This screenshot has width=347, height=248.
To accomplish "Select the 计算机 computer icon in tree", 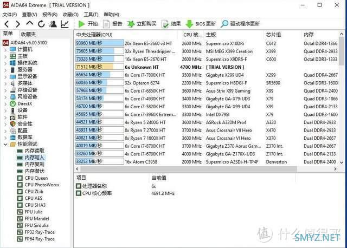I will click(x=13, y=49).
